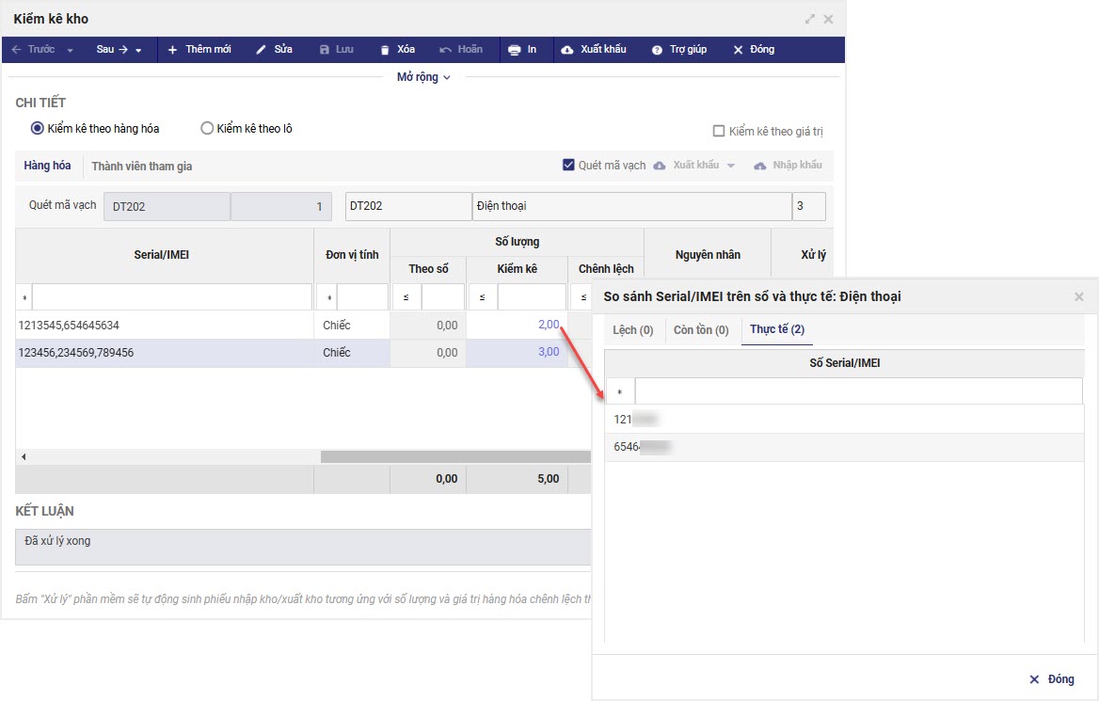1099x701 pixels.
Task: Go to next record with Sau
Action: pyautogui.click(x=111, y=50)
